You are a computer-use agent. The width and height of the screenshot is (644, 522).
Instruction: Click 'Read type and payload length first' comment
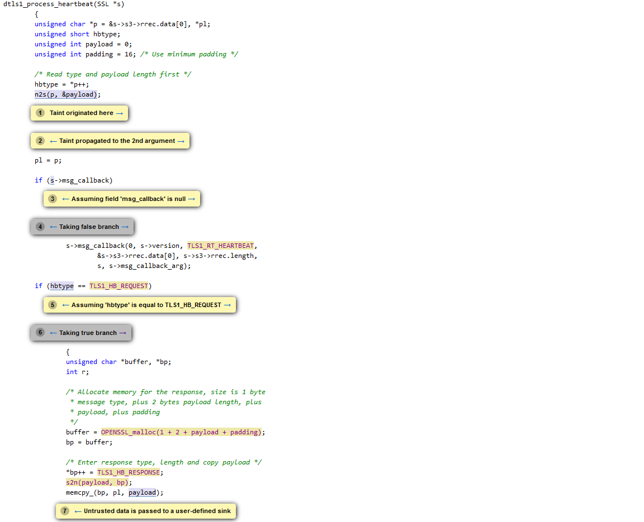point(113,74)
